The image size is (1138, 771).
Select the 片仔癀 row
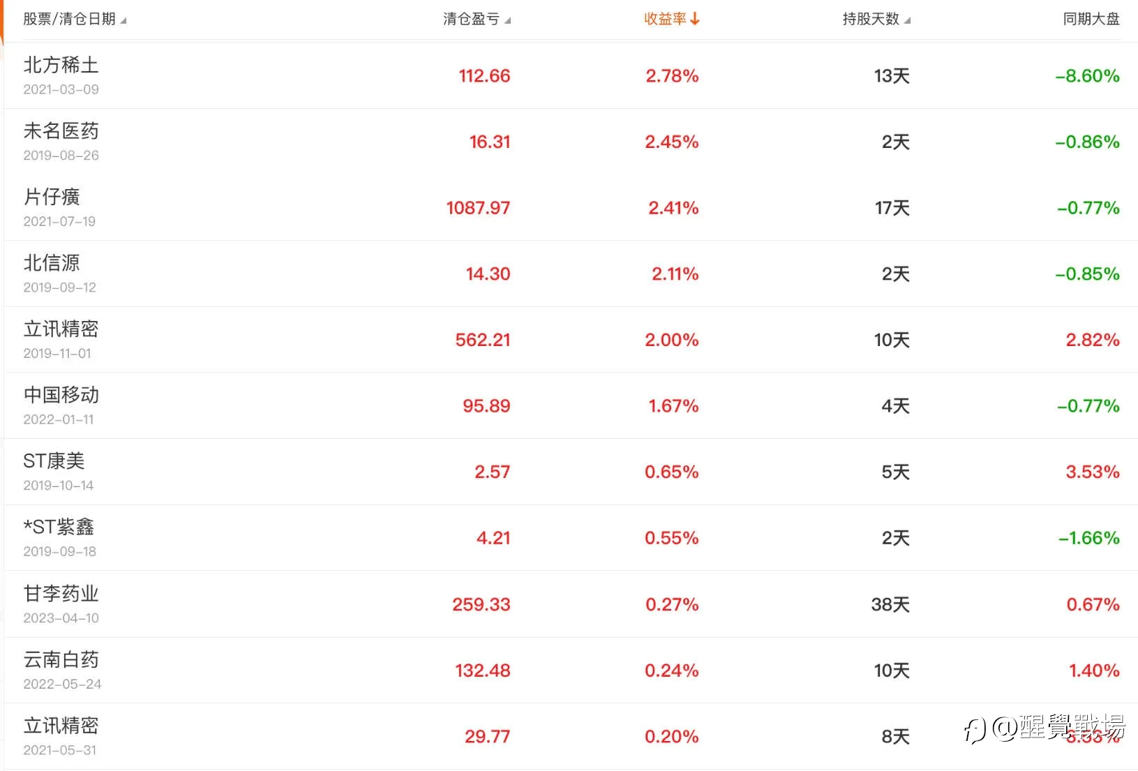571,207
